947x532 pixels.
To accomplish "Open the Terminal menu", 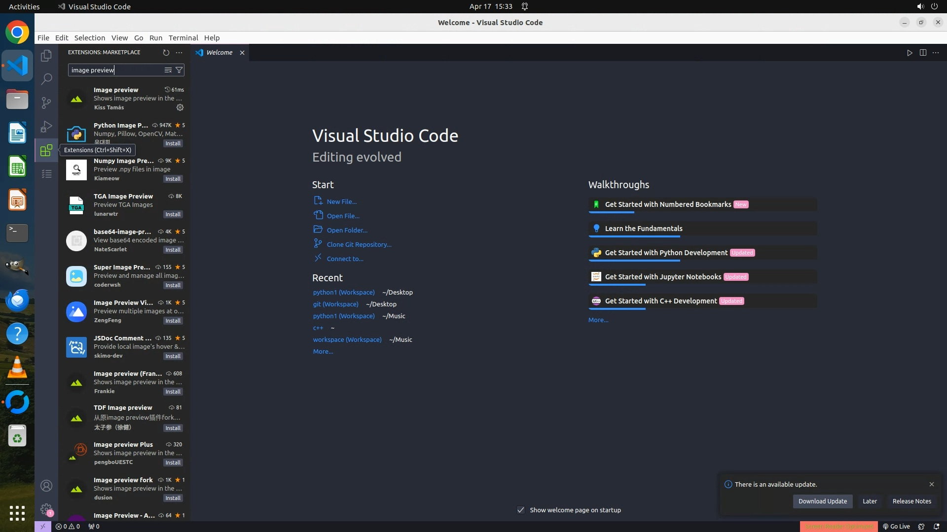I will tap(183, 38).
